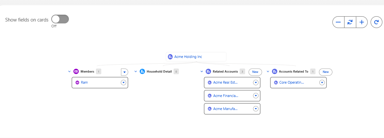Click the Related Accounts group icon
This screenshot has height=138, width=384.
[x=208, y=72]
